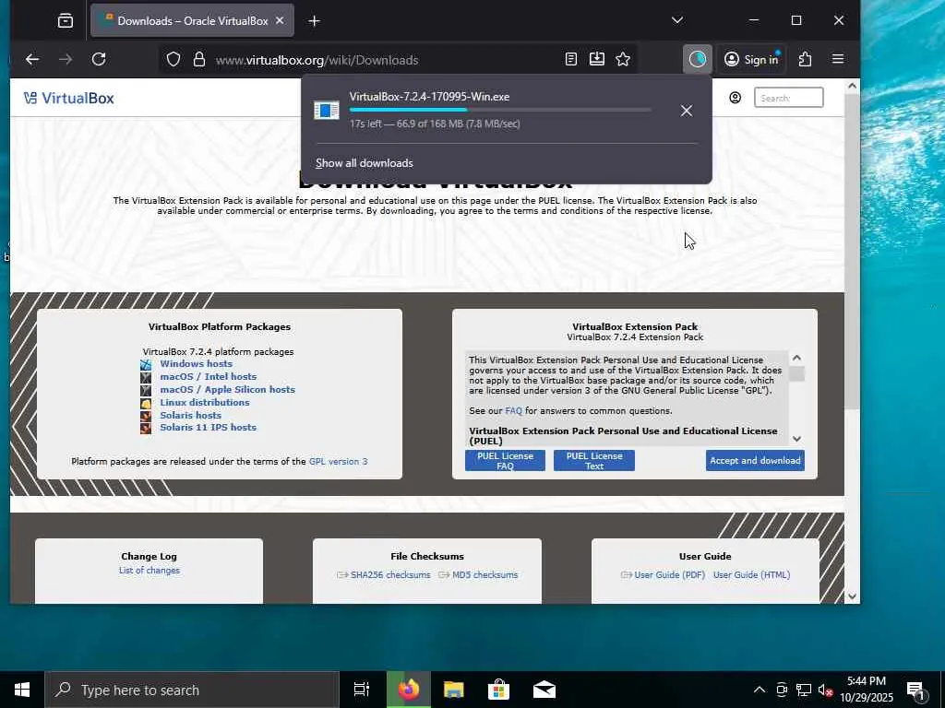Screen dimensions: 945x708
Task: Open network status tray icon
Action: click(x=804, y=690)
